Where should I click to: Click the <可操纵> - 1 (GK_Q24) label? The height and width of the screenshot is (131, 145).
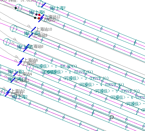(55, 66)
